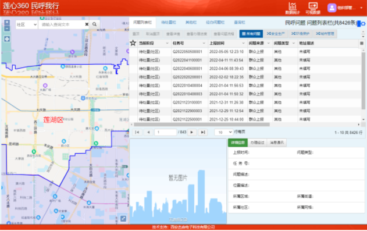Select row with task Q2021122900003
367x231 pixels.
[245, 111]
